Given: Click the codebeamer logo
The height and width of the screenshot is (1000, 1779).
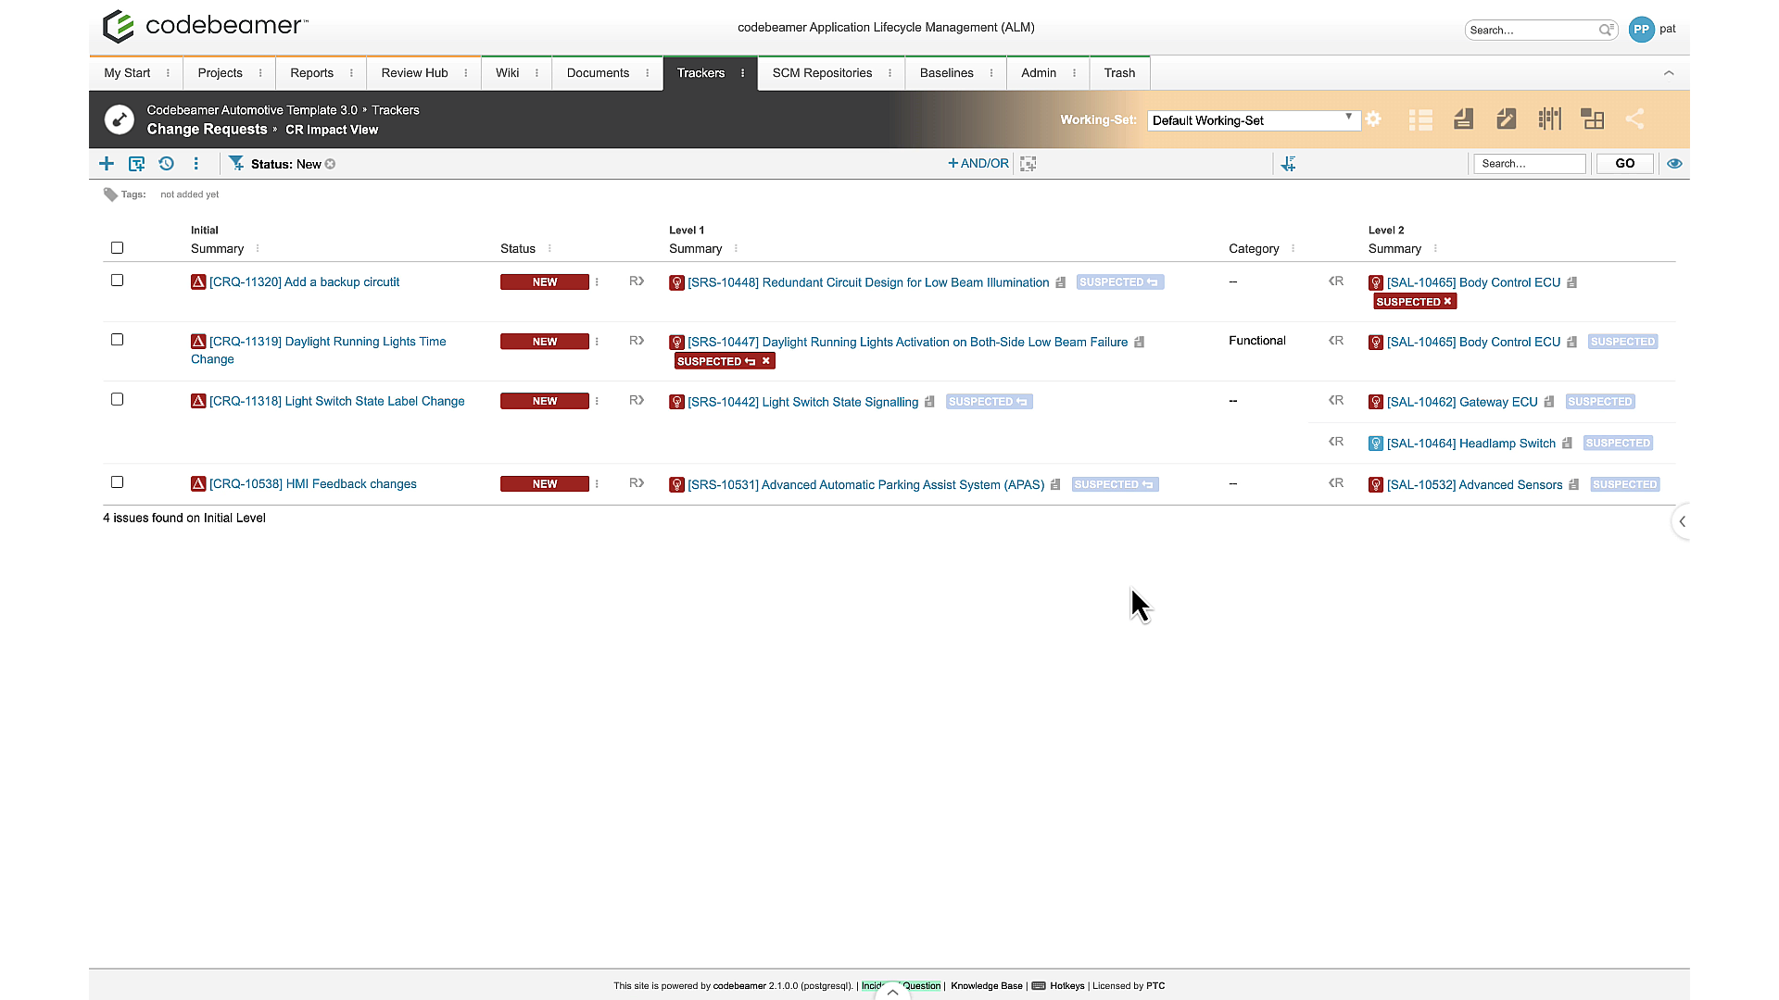Looking at the screenshot, I should pyautogui.click(x=206, y=26).
